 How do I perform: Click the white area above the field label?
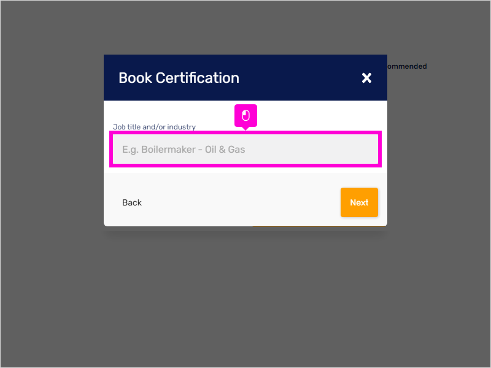click(x=172, y=112)
